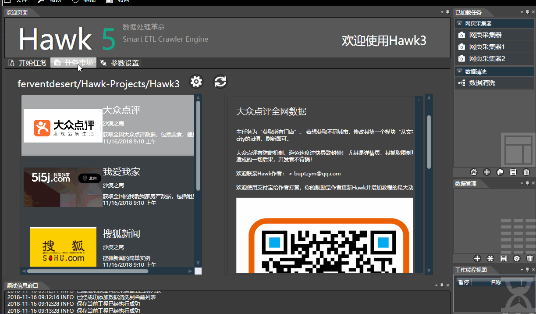Click the 名称 column header
The image size is (536, 314).
coord(496,282)
